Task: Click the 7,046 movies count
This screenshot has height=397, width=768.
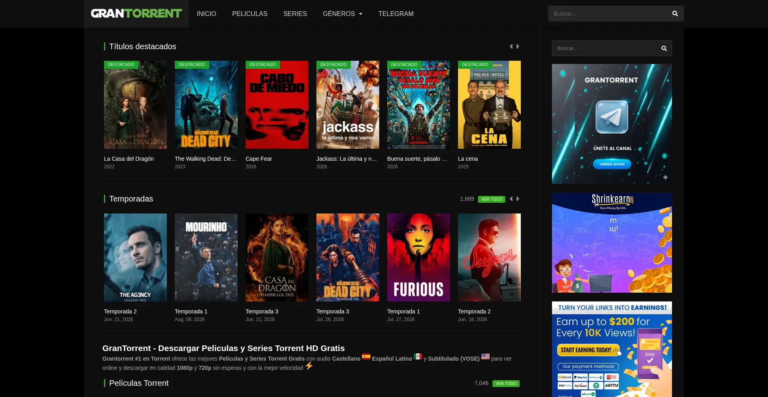Action: [481, 383]
